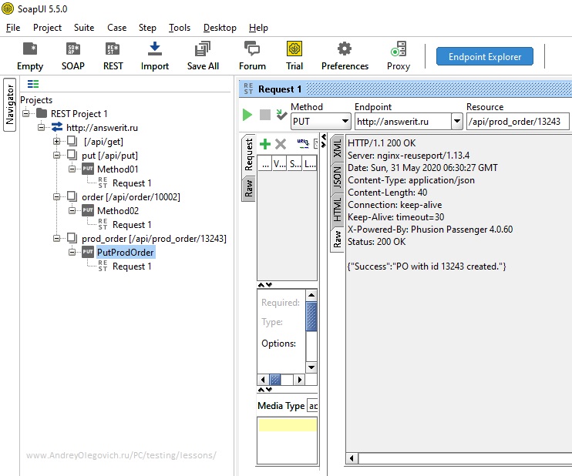
Task: Click resource icon next to put [/api/put]
Action: click(x=72, y=155)
